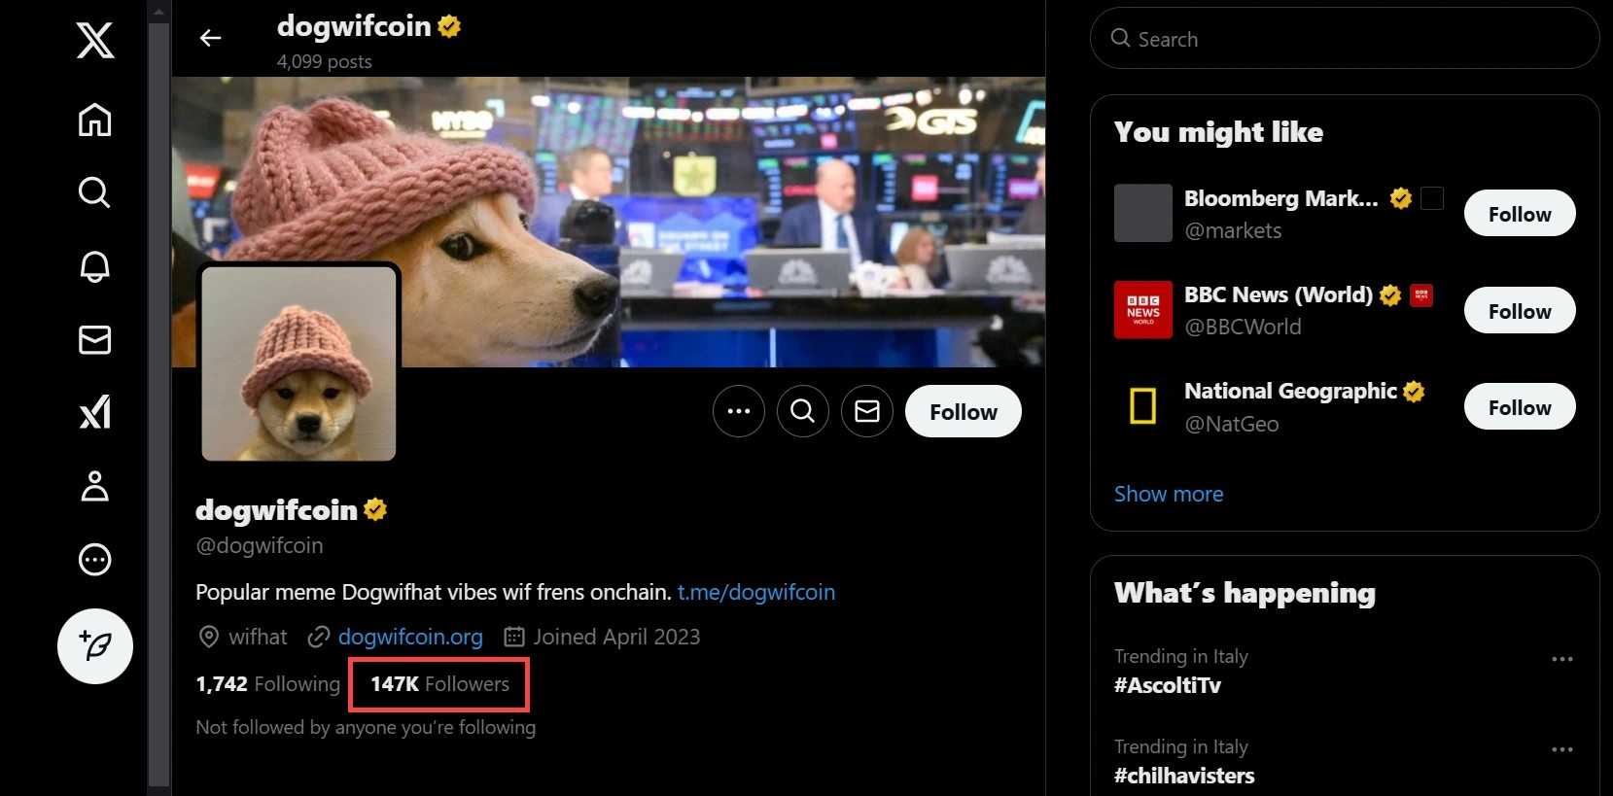Open More circle-ellipsis icon in sidebar
Image resolution: width=1613 pixels, height=796 pixels.
click(x=95, y=560)
